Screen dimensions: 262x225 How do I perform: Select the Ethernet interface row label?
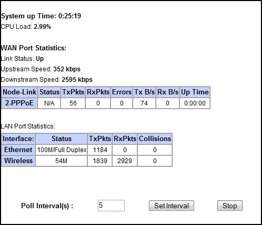point(18,150)
